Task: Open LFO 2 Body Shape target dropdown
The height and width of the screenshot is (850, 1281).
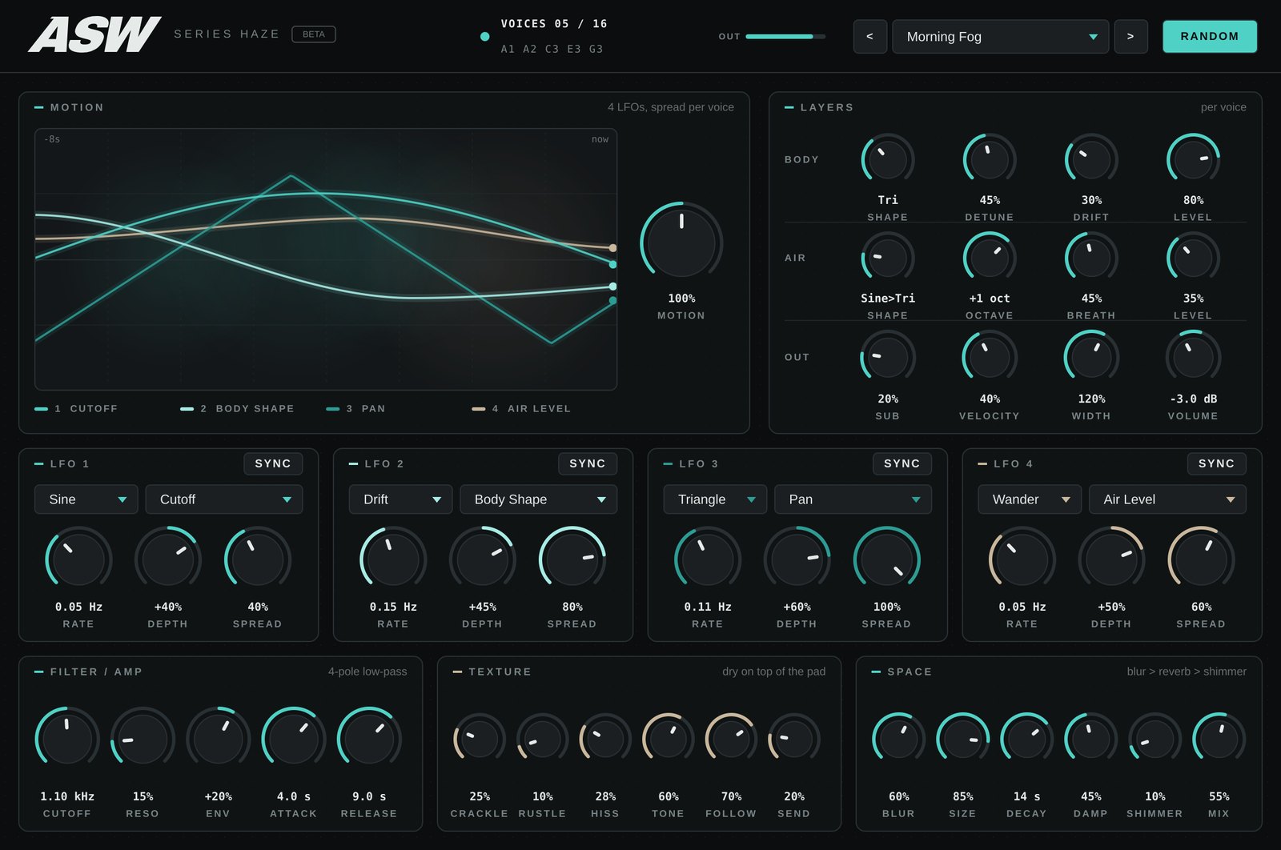Action: click(x=539, y=499)
